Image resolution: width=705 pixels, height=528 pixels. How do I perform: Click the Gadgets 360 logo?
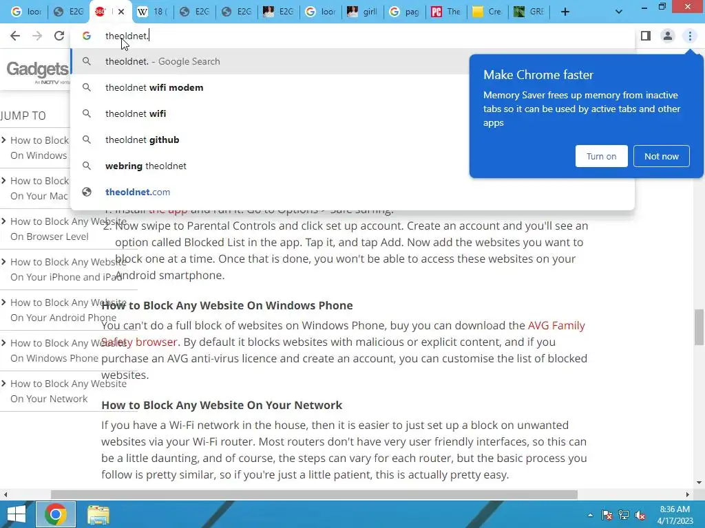[x=38, y=71]
